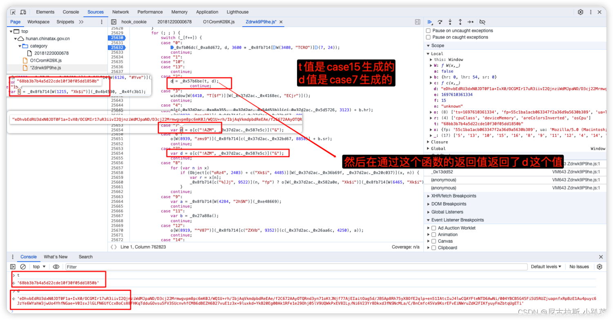Click the More tools three-dot menu
The width and height of the screenshot is (613, 320).
click(591, 12)
